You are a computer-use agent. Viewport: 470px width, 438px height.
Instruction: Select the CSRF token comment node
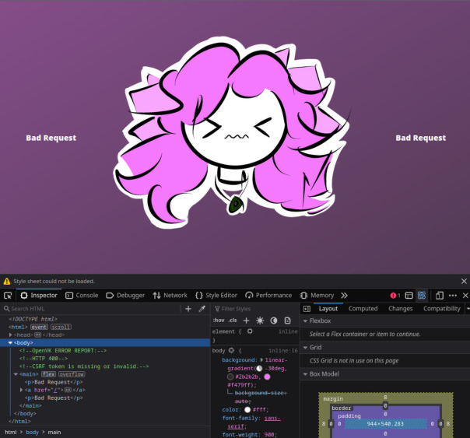[x=84, y=366]
